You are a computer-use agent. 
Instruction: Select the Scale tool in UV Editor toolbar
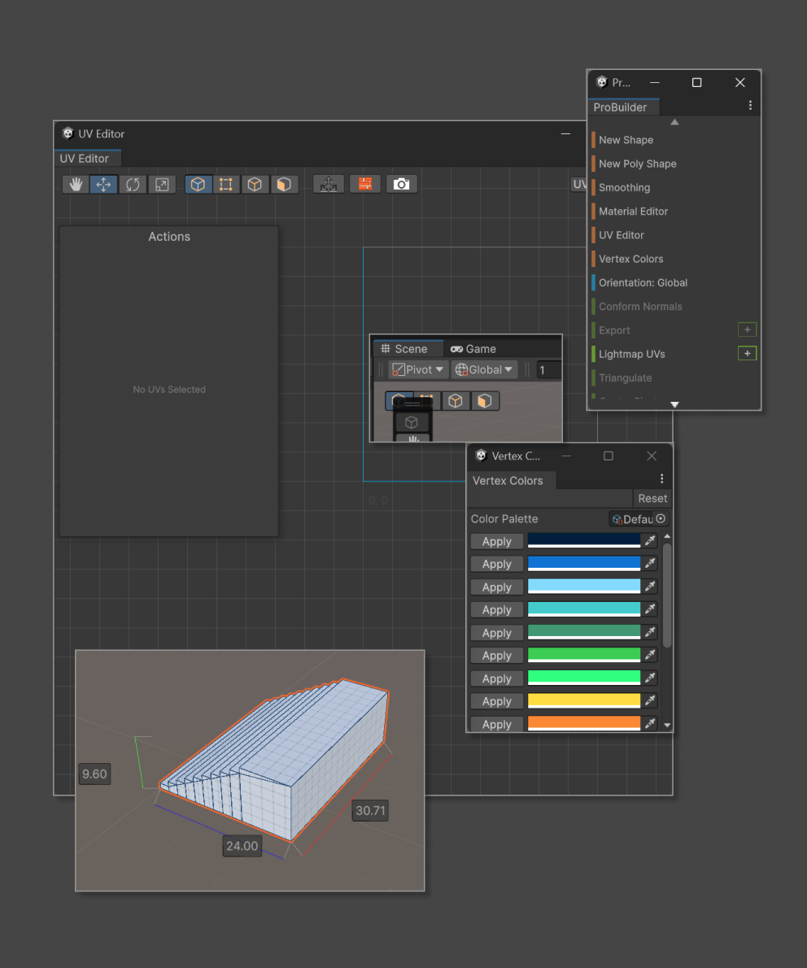point(162,184)
